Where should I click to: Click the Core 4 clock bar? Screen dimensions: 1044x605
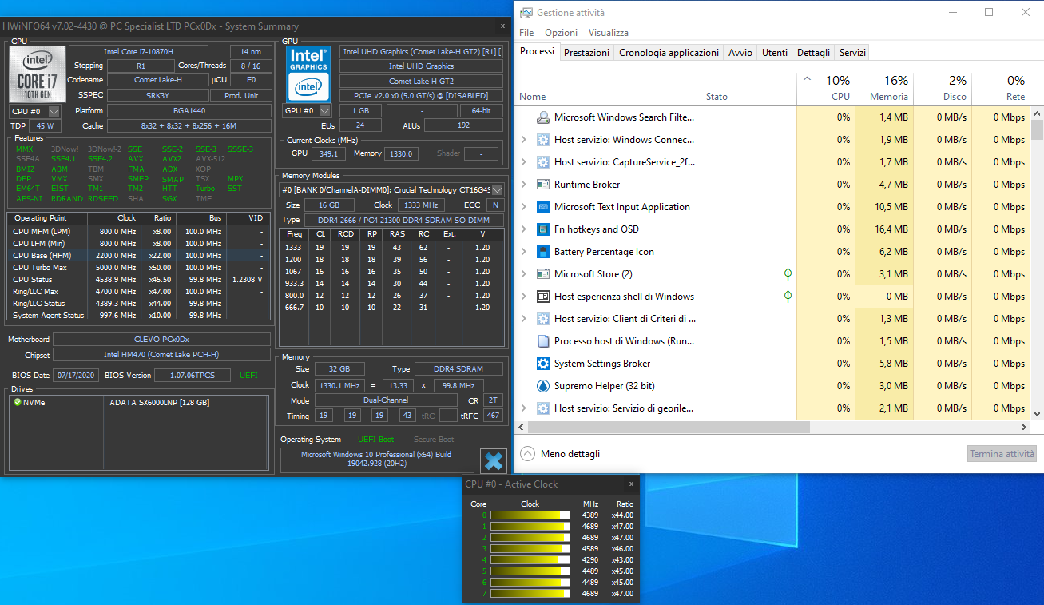[530, 560]
